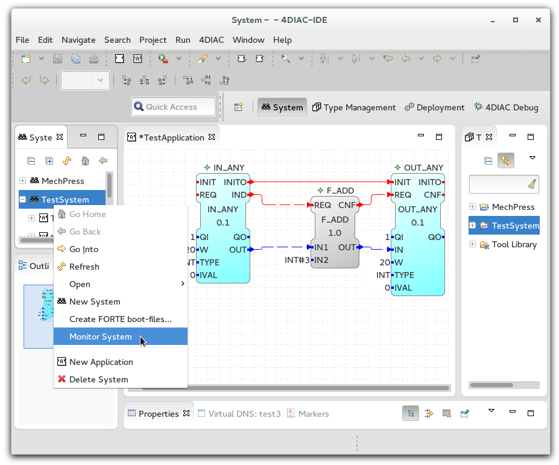
Task: Click the Run launch icon in main toolbar
Action: (x=163, y=59)
